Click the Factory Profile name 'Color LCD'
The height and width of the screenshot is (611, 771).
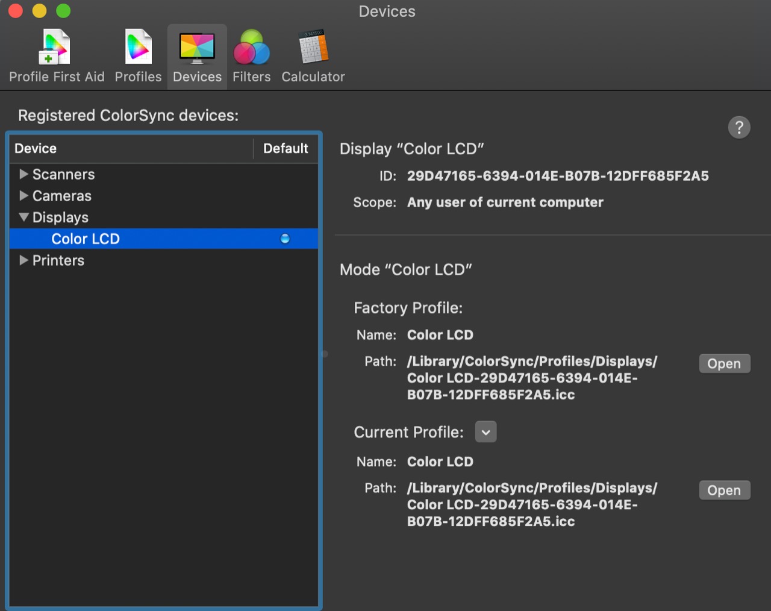440,335
